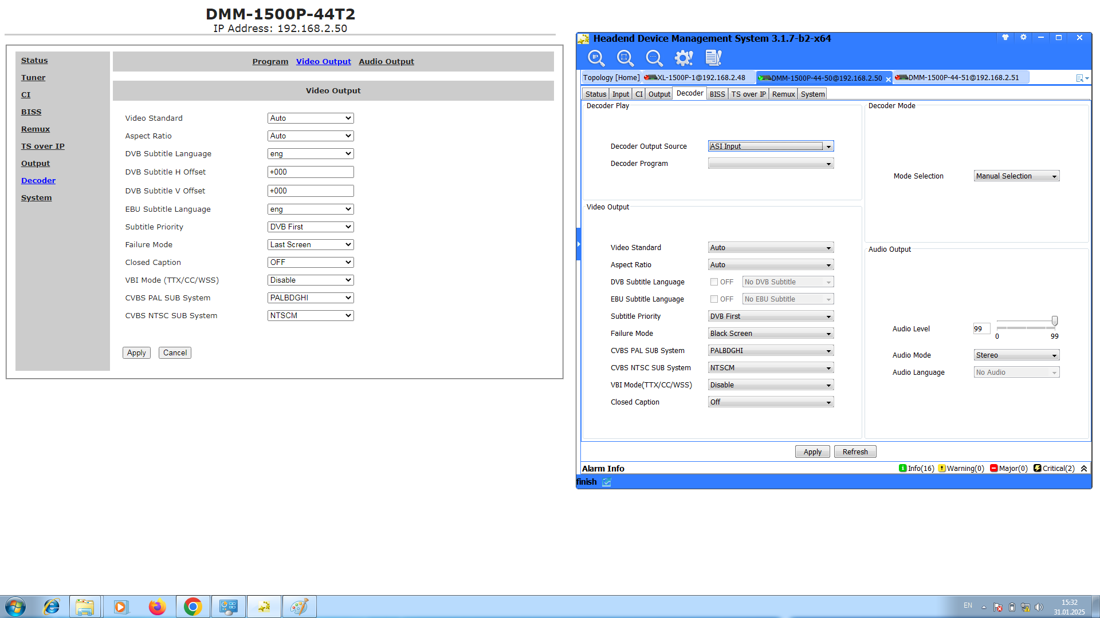Click the range search magnifier icon
The height and width of the screenshot is (618, 1100).
(625, 58)
